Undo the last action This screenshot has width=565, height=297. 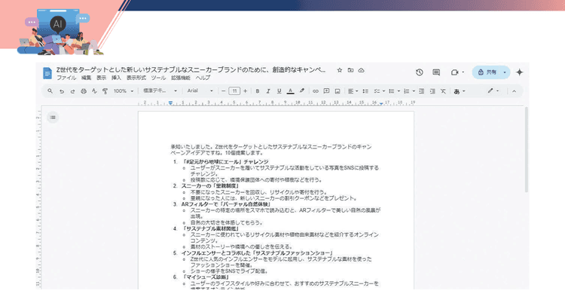(62, 91)
